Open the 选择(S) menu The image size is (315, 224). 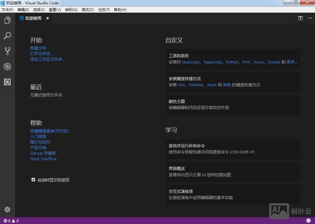[39, 10]
